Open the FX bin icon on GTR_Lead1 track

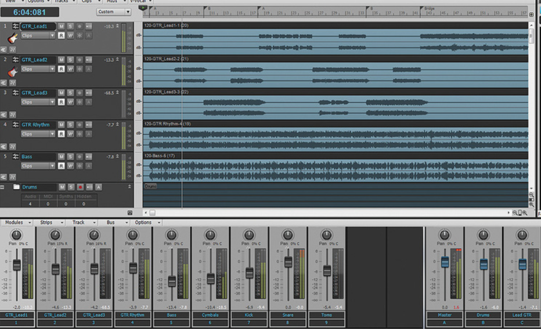coord(3,50)
